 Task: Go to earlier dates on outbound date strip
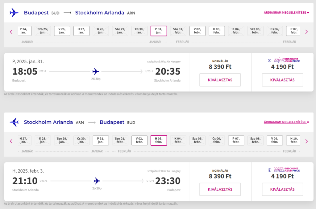click(x=11, y=32)
